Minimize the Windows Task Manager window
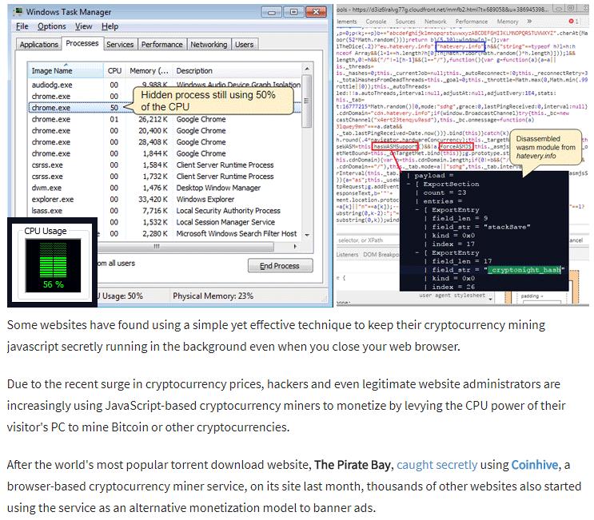 click(x=272, y=12)
